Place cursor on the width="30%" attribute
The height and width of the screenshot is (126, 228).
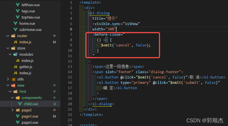104,29
